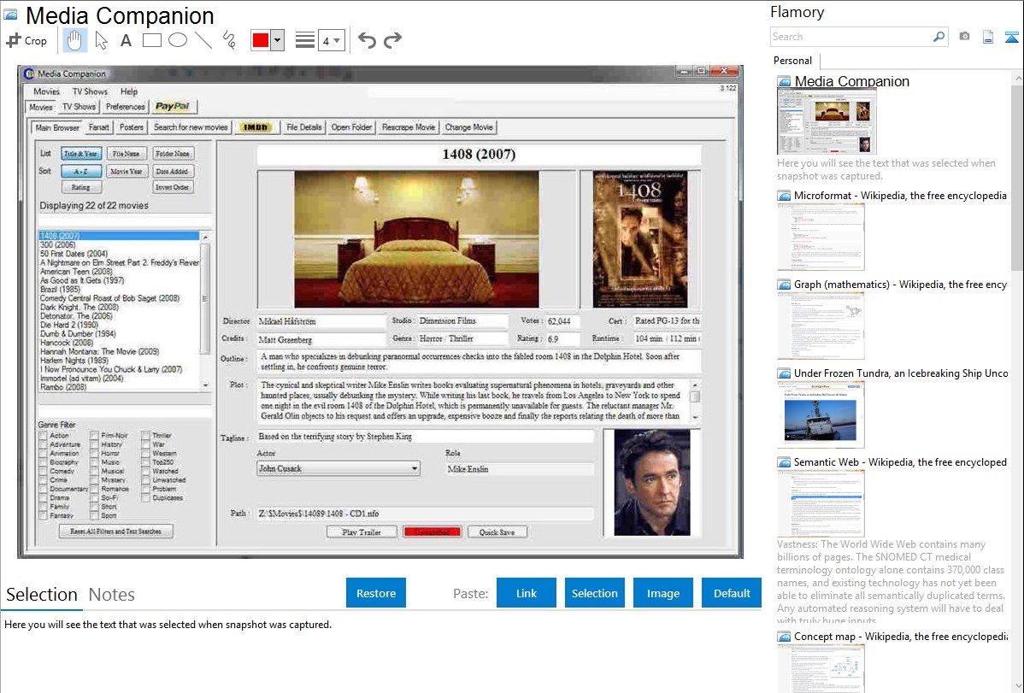Open Concept map - Wikipedia snapshot title
Viewport: 1024px width, 693px height.
coord(900,636)
